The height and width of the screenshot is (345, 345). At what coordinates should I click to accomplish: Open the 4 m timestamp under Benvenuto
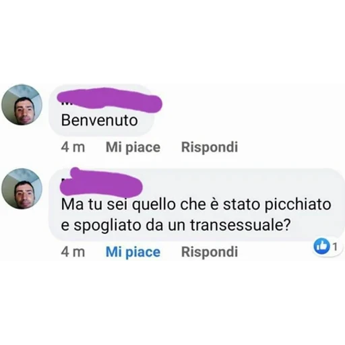coord(73,148)
